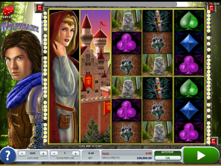Click the top green spade symbol
The height and width of the screenshot is (166, 221).
[x=189, y=21]
